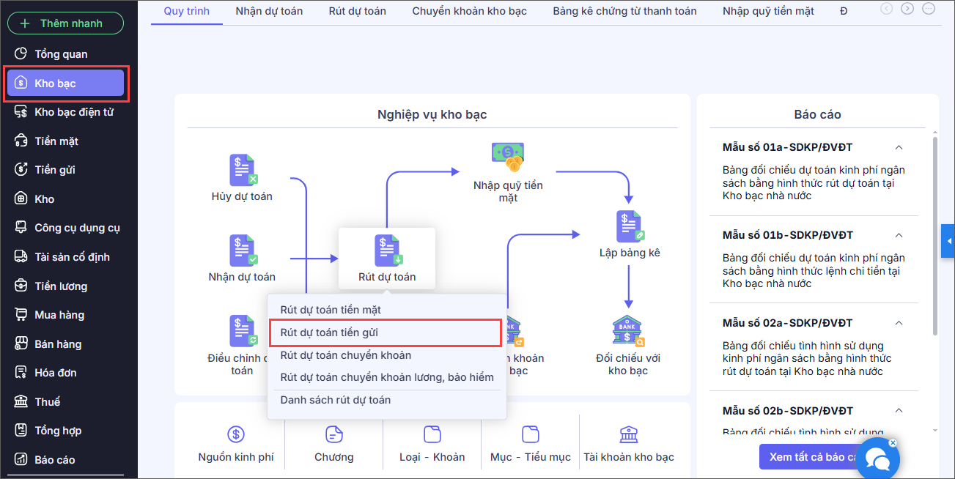Click the Lập bảng kê icon
Image resolution: width=955 pixels, height=479 pixels.
630,226
